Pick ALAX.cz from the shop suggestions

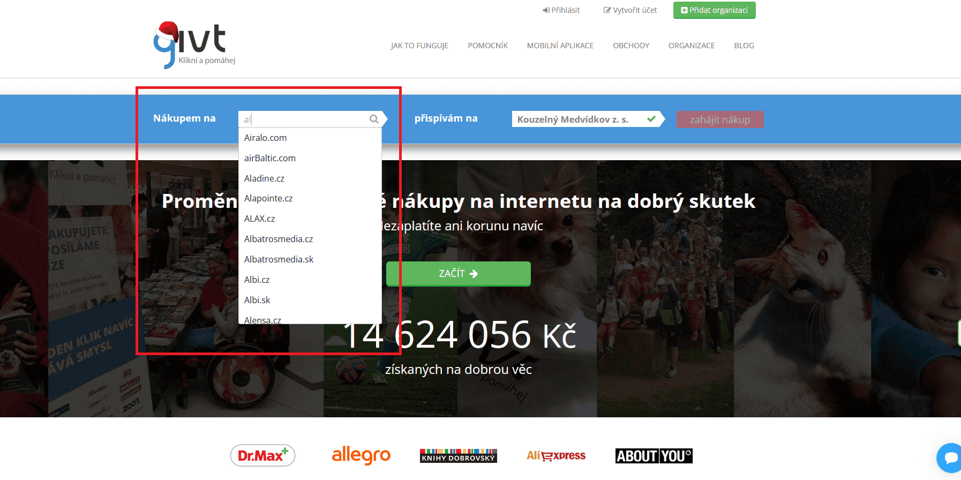(x=260, y=219)
